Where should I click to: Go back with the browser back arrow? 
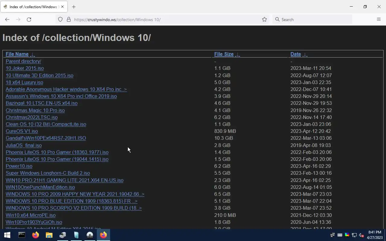(x=7, y=19)
